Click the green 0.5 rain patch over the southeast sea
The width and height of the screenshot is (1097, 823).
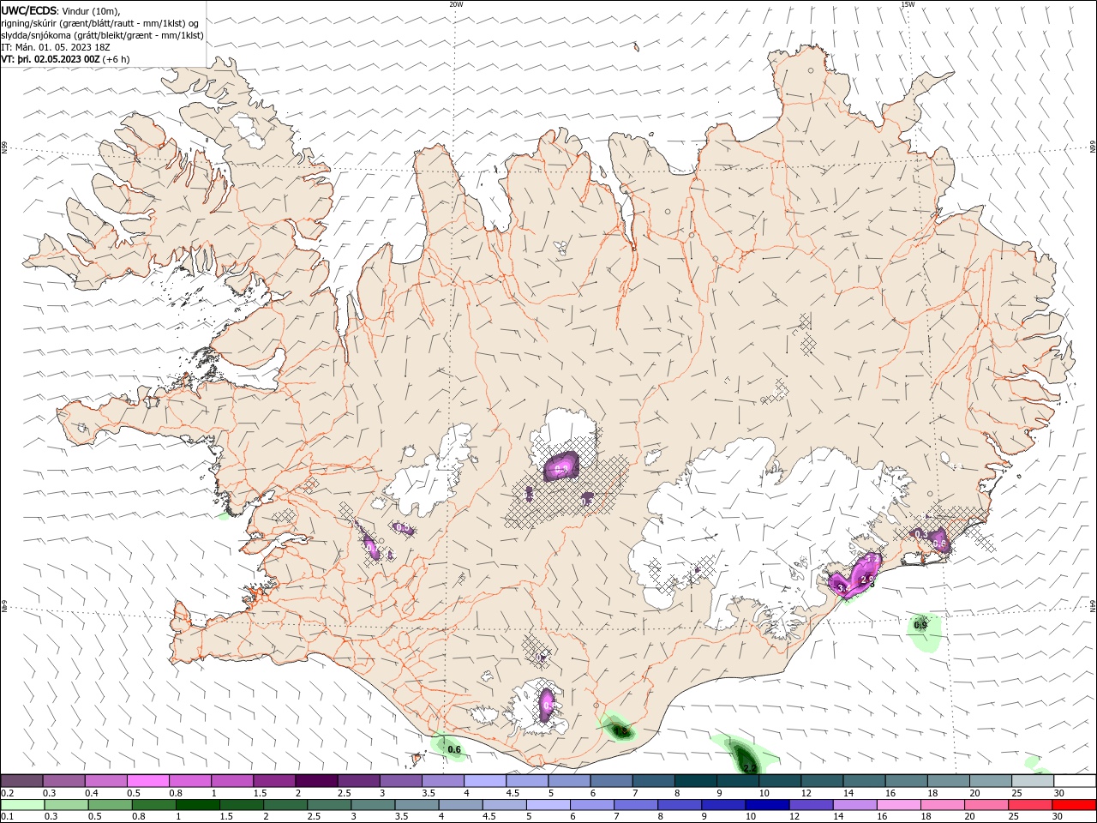pyautogui.click(x=923, y=632)
